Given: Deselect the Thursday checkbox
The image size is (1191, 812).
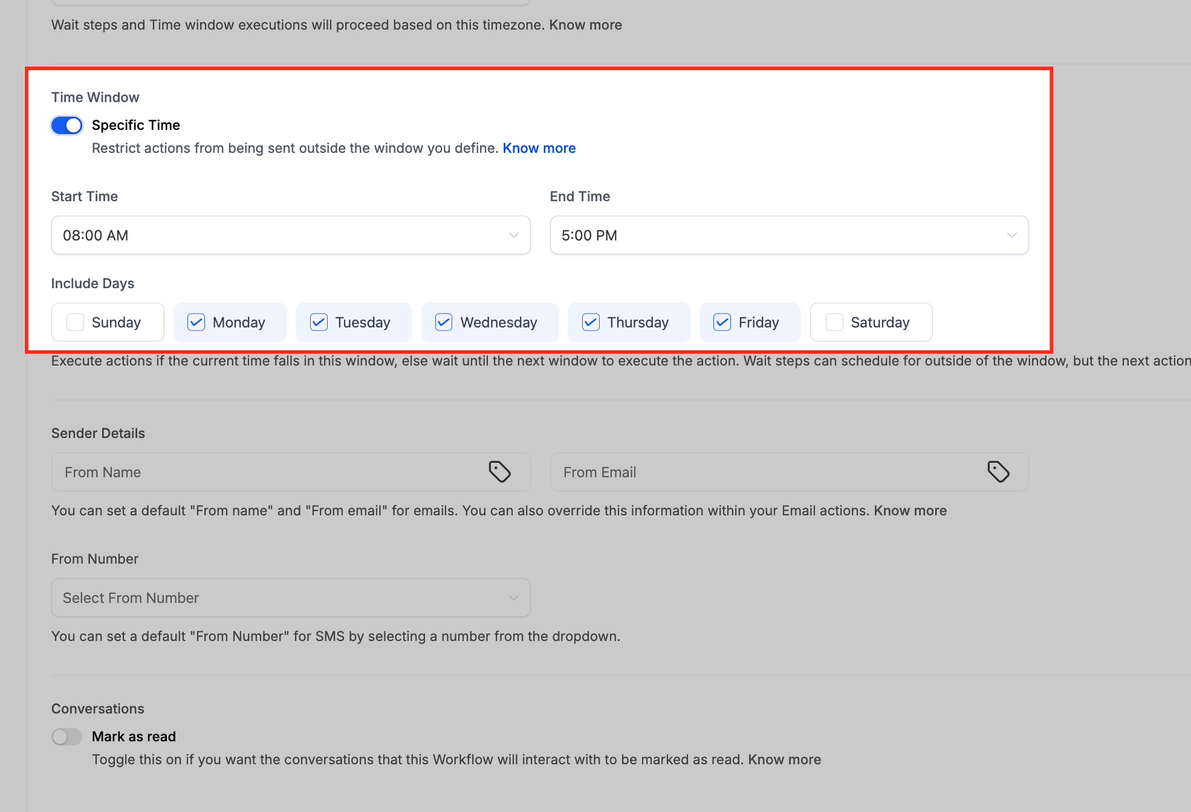Looking at the screenshot, I should [x=591, y=322].
